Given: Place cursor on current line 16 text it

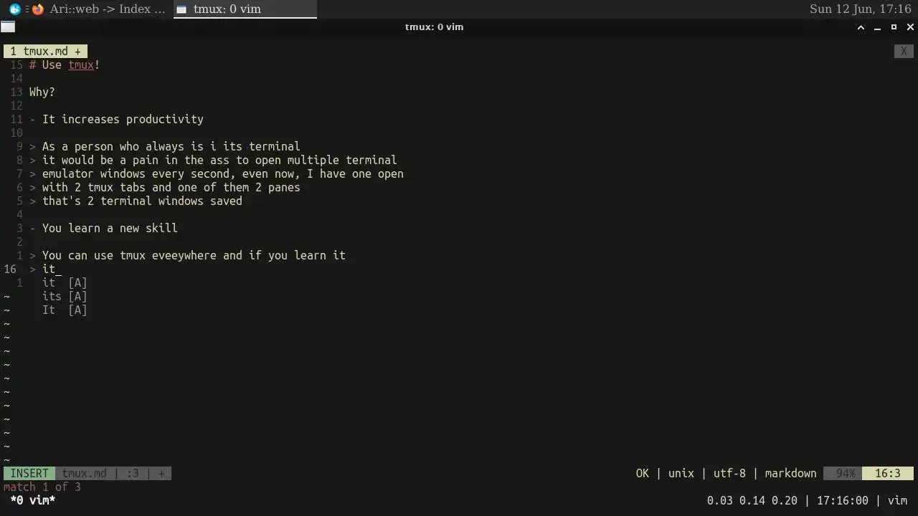Looking at the screenshot, I should coord(49,269).
